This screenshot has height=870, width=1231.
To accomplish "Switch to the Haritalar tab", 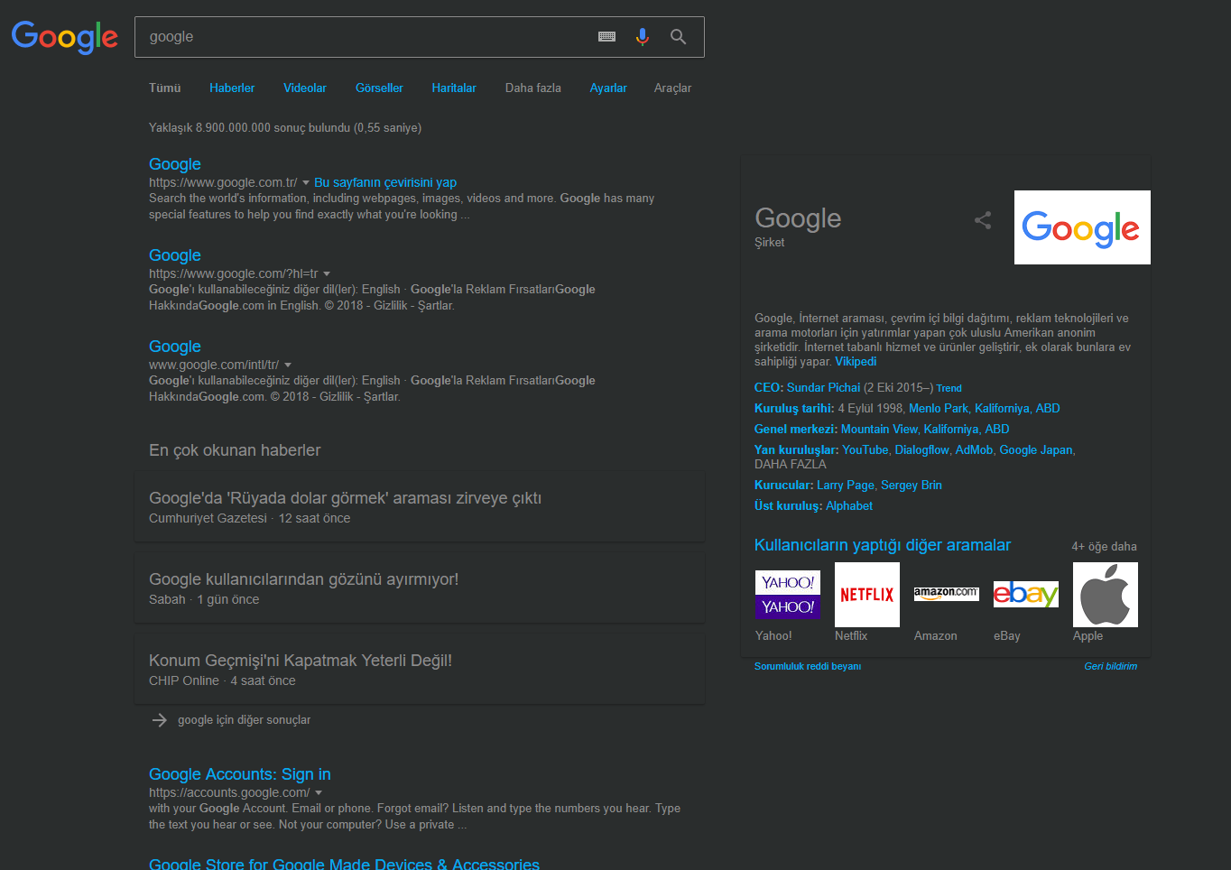I will pyautogui.click(x=454, y=88).
